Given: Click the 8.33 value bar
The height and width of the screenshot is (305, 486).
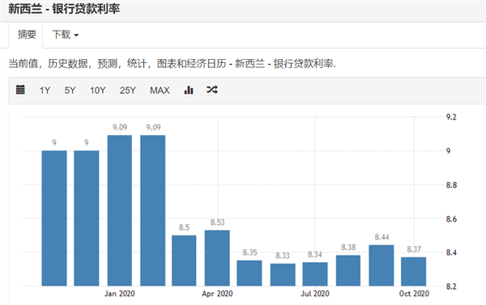Looking at the screenshot, I should [283, 274].
